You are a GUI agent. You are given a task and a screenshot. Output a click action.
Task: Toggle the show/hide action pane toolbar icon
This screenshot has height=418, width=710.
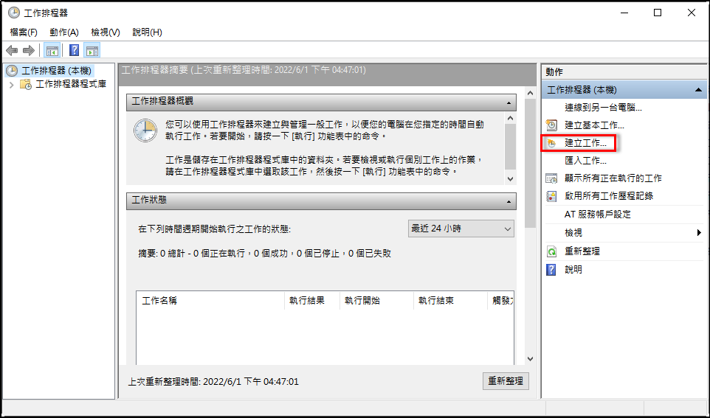point(92,50)
